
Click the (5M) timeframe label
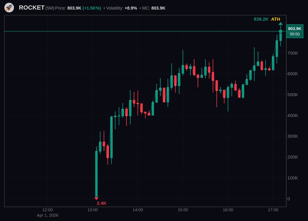(50, 8)
